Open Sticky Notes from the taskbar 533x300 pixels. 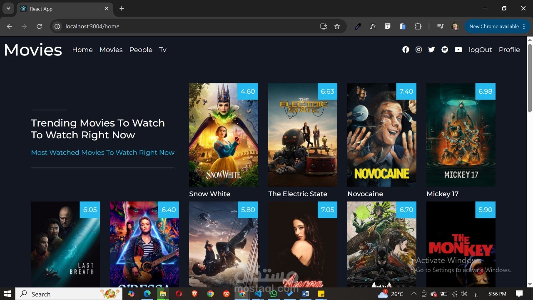pyautogui.click(x=321, y=294)
